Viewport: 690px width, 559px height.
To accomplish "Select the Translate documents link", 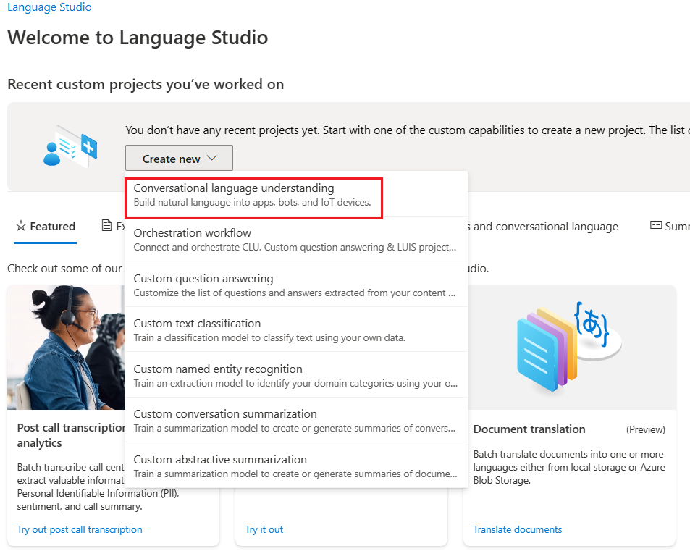I will point(517,529).
